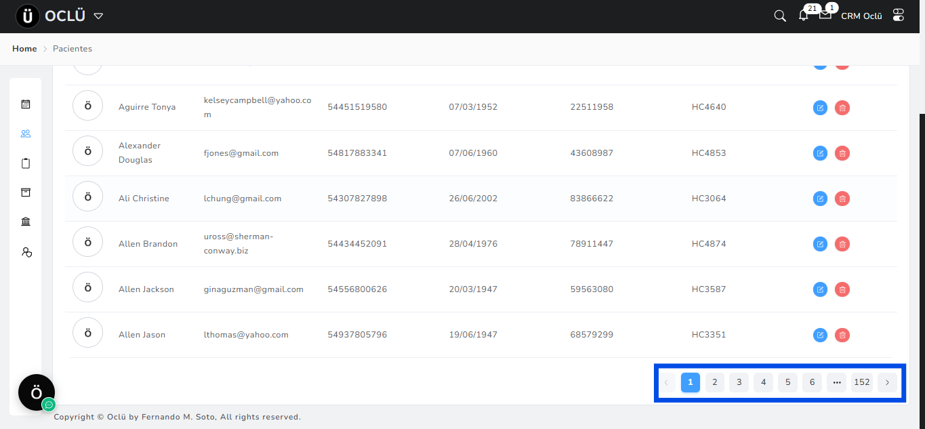The width and height of the screenshot is (925, 429).
Task: Open the notifications bell with 21 badge
Action: 804,16
